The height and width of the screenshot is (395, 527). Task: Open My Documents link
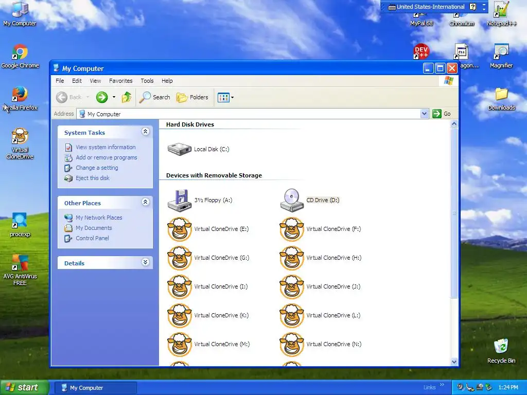[94, 228]
